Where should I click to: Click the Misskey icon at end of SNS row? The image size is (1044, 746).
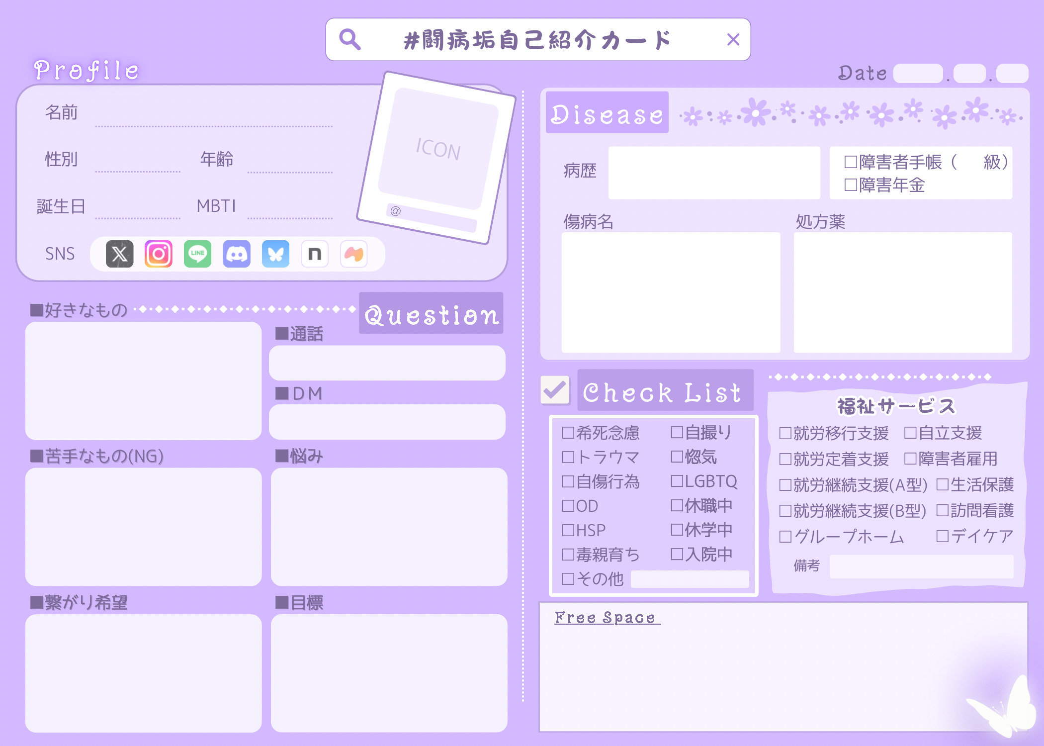pyautogui.click(x=353, y=254)
